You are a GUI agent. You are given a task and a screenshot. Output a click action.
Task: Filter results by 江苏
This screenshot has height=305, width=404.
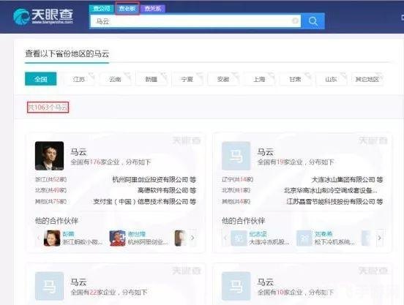pos(79,79)
